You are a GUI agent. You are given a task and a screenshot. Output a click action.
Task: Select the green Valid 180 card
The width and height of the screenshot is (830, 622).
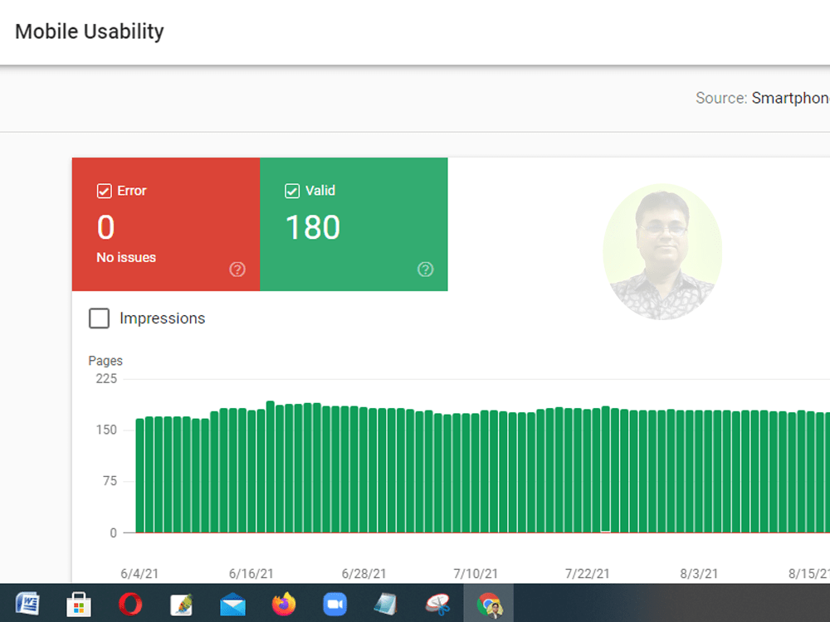pyautogui.click(x=354, y=224)
